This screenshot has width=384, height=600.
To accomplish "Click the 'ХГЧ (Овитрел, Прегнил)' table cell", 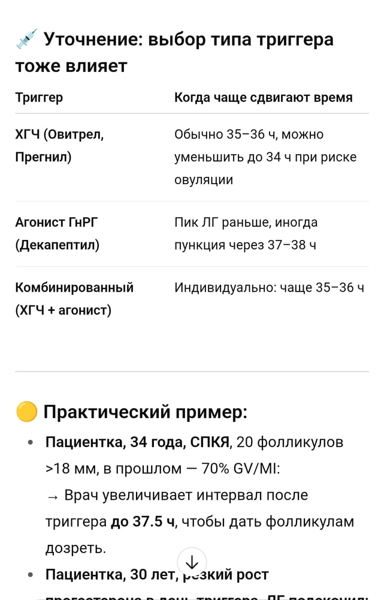I will click(x=59, y=146).
